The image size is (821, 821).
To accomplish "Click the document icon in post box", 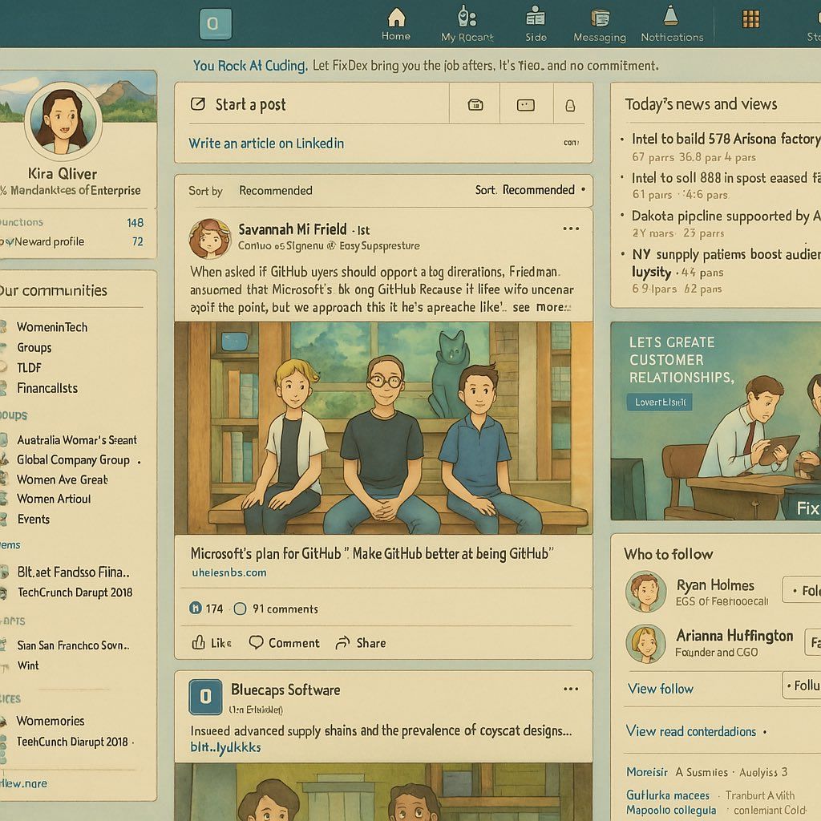I will click(570, 106).
